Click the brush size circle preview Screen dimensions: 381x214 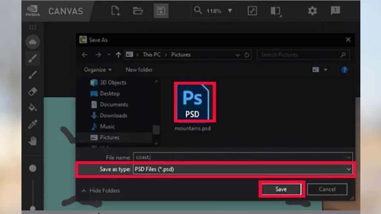(33, 168)
